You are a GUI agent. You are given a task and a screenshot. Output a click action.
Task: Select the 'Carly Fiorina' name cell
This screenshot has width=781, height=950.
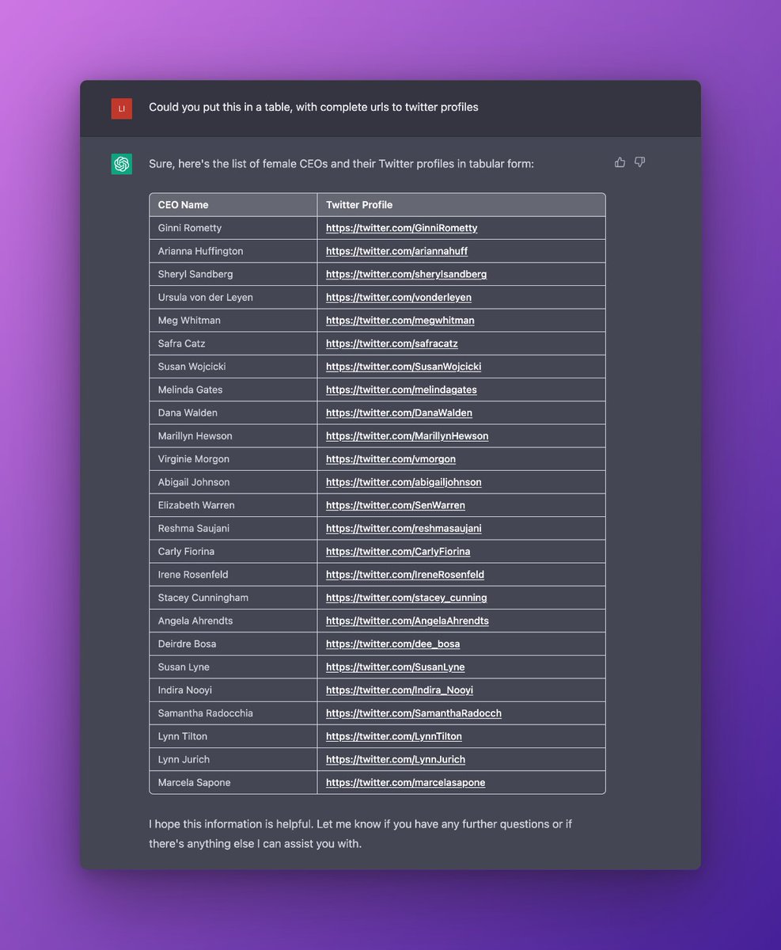click(x=233, y=551)
